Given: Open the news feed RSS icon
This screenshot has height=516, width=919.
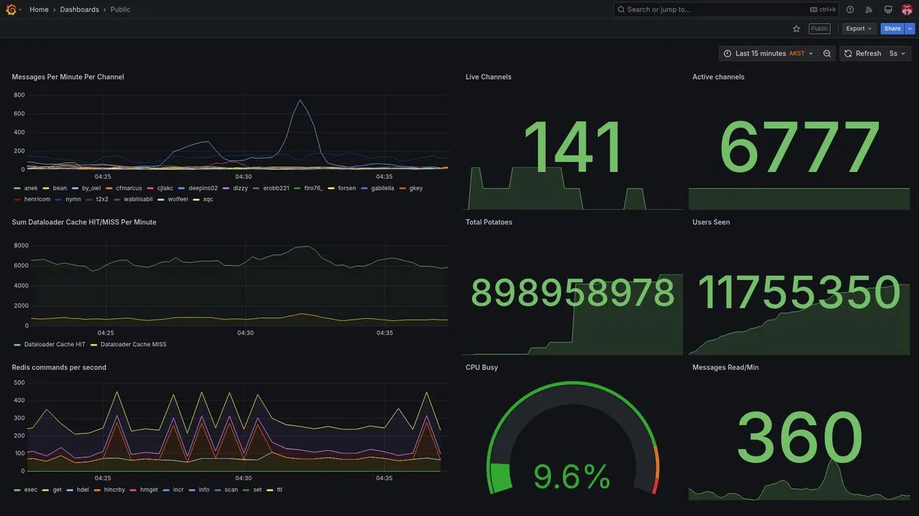Looking at the screenshot, I should pyautogui.click(x=869, y=9).
